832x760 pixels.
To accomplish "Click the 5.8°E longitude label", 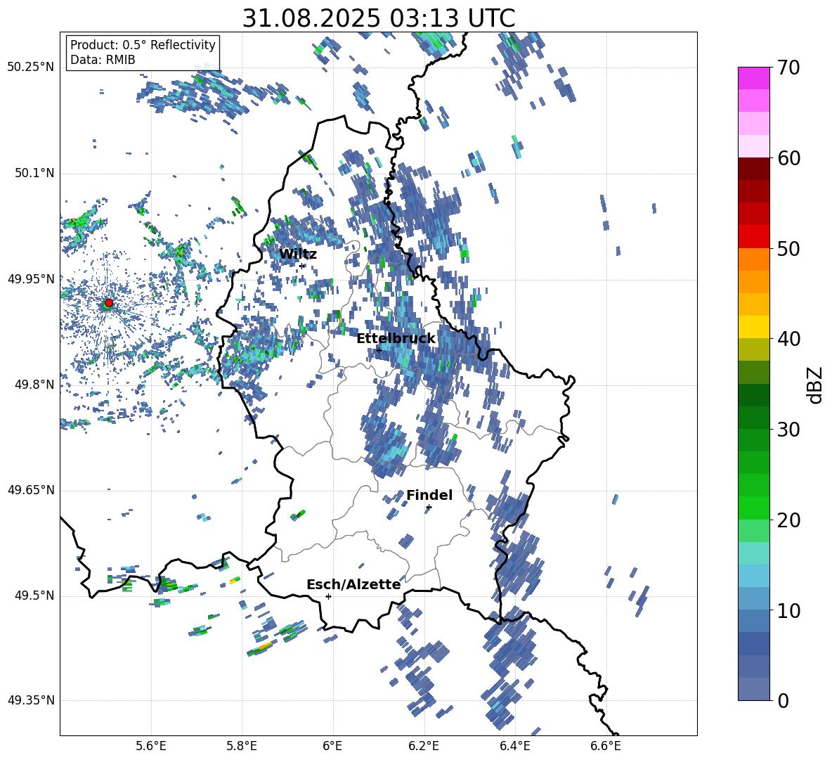I will [242, 746].
